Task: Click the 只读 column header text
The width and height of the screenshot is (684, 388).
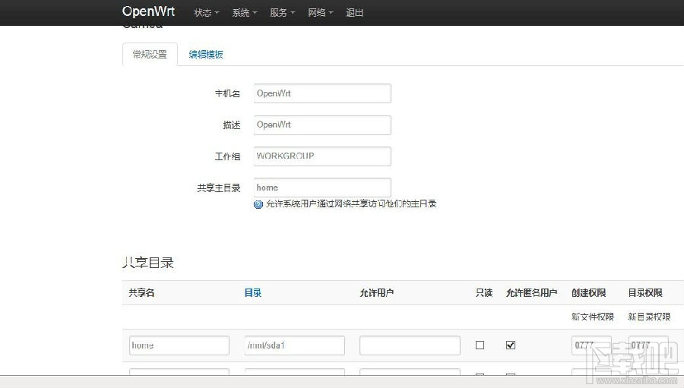Action: coord(484,293)
